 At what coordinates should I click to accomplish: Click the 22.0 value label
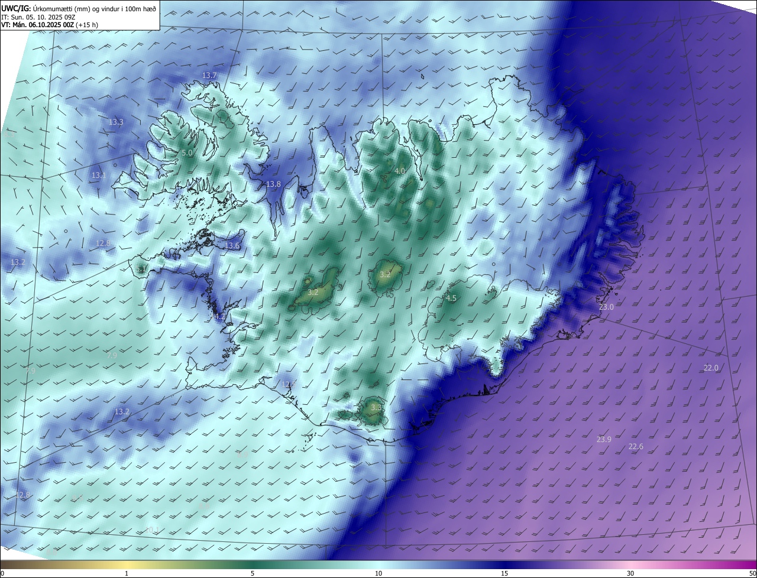pos(711,368)
